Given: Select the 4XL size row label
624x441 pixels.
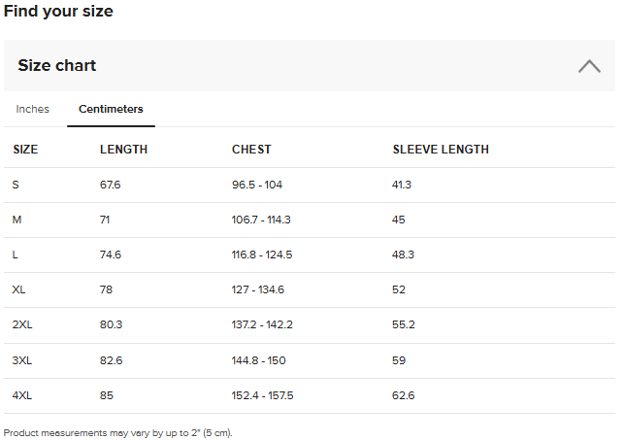Looking at the screenshot, I should pos(22,395).
